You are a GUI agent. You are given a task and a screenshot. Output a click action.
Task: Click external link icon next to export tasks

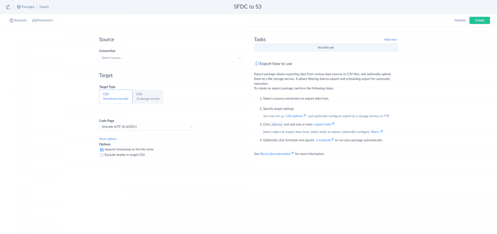(x=333, y=124)
